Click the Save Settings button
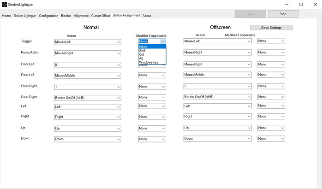 point(271,28)
